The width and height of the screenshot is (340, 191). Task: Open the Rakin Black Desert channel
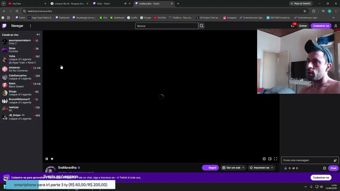coord(21,85)
